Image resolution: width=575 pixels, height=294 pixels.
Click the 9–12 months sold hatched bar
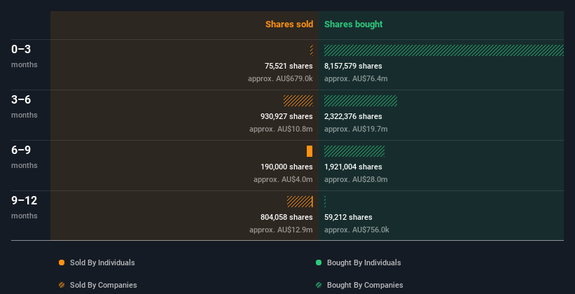coord(300,202)
